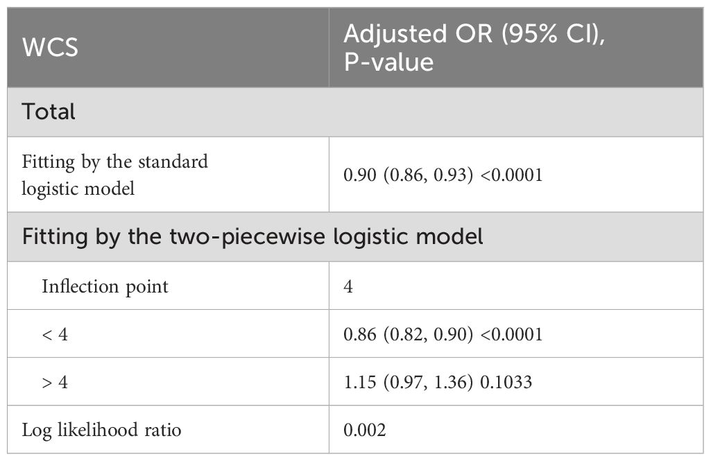Click the Total section row

coord(355,112)
